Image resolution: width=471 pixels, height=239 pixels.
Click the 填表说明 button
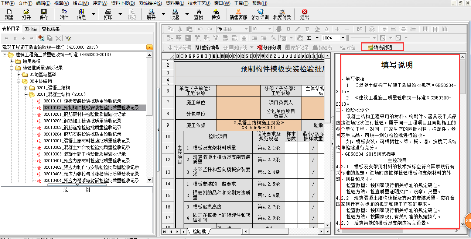tap(382, 48)
